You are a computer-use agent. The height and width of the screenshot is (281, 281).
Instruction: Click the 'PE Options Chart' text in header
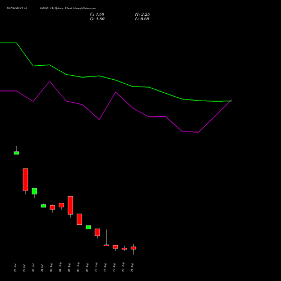point(61,8)
